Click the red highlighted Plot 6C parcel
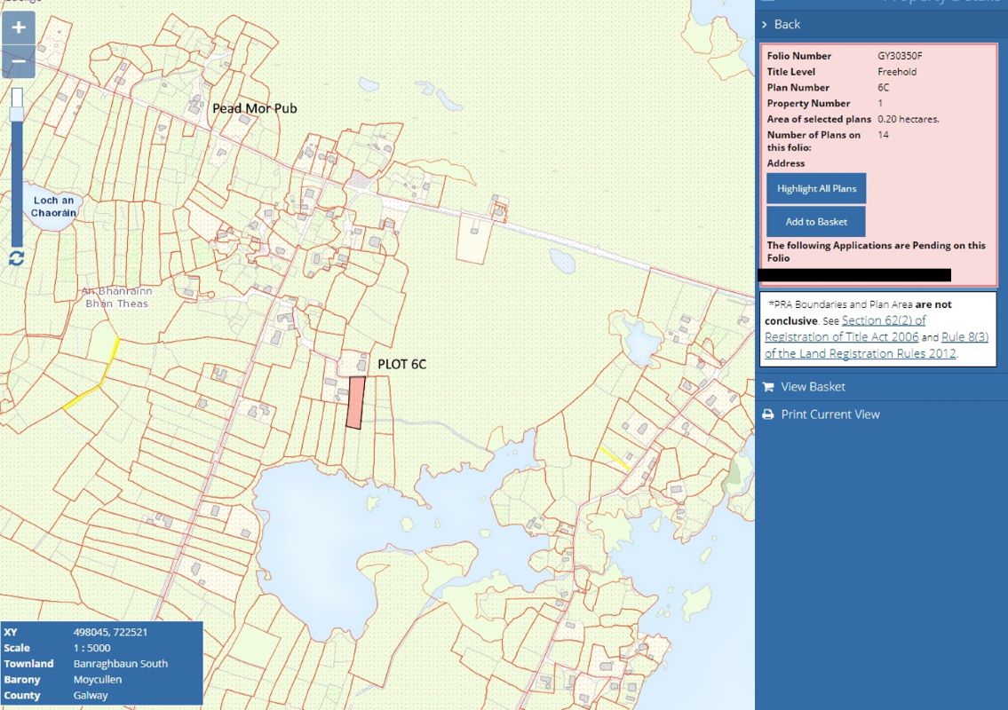1008x710 pixels. 355,402
